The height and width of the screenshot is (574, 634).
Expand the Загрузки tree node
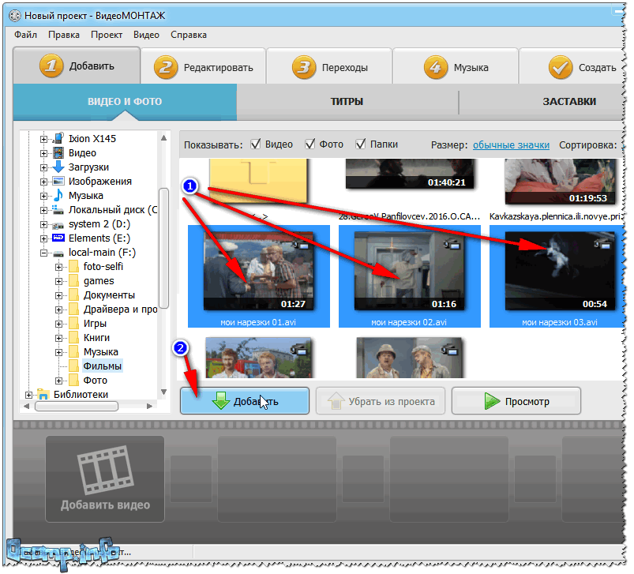tap(43, 167)
